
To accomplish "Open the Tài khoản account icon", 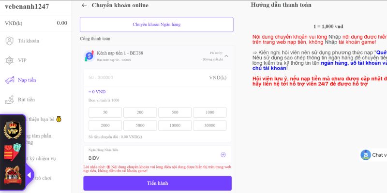I will coord(9,41).
